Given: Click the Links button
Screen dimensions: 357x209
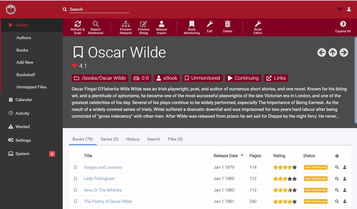Looking at the screenshot, I should (x=276, y=78).
